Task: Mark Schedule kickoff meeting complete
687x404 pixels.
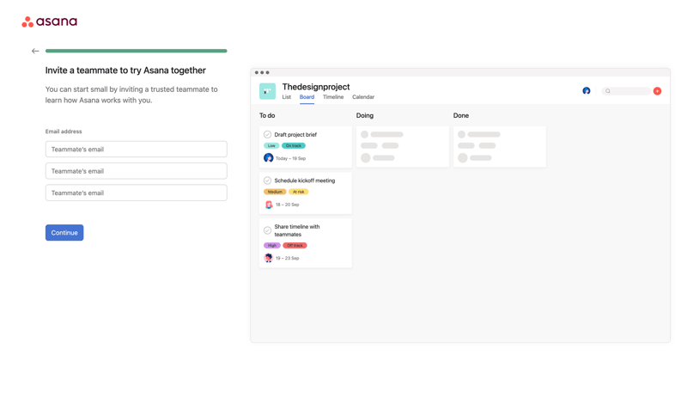Action: 267,181
